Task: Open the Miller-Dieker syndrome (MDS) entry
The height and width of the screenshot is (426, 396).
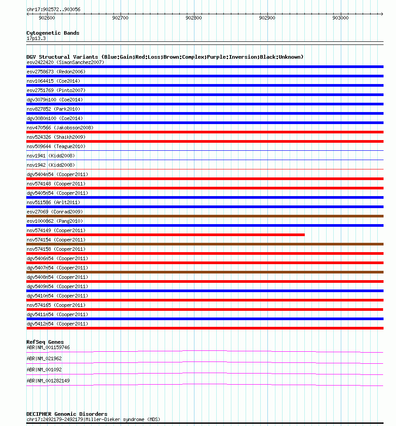Action: click(93, 419)
